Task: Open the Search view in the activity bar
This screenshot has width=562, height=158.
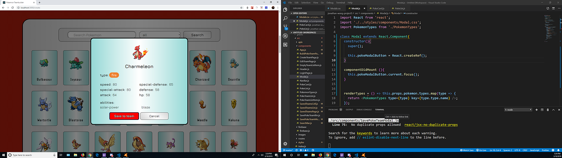Action: [285, 18]
